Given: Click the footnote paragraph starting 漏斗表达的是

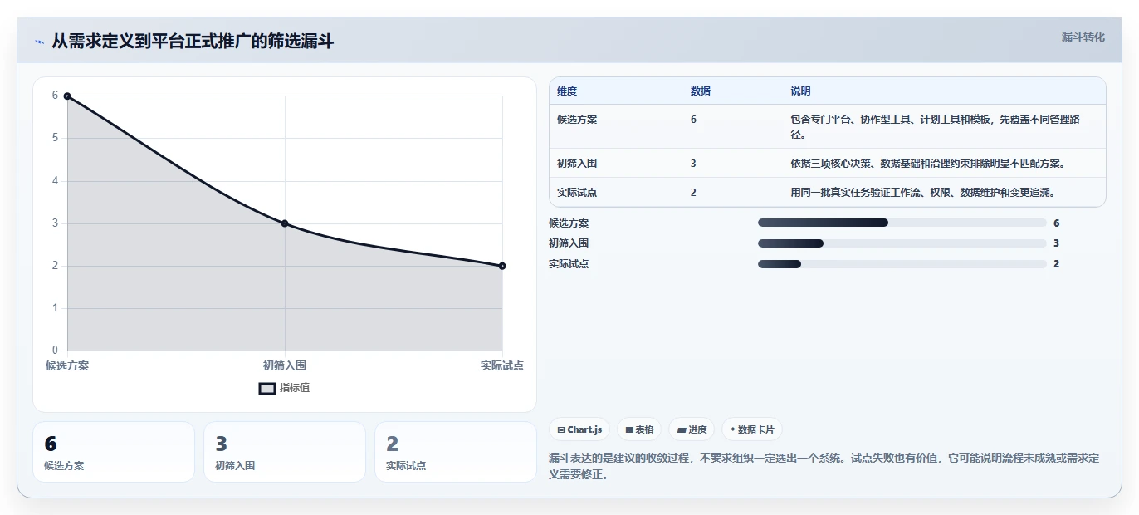Looking at the screenshot, I should point(824,466).
